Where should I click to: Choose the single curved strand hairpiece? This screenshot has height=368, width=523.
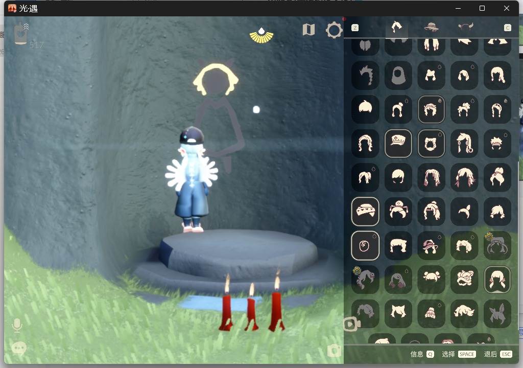click(x=464, y=212)
